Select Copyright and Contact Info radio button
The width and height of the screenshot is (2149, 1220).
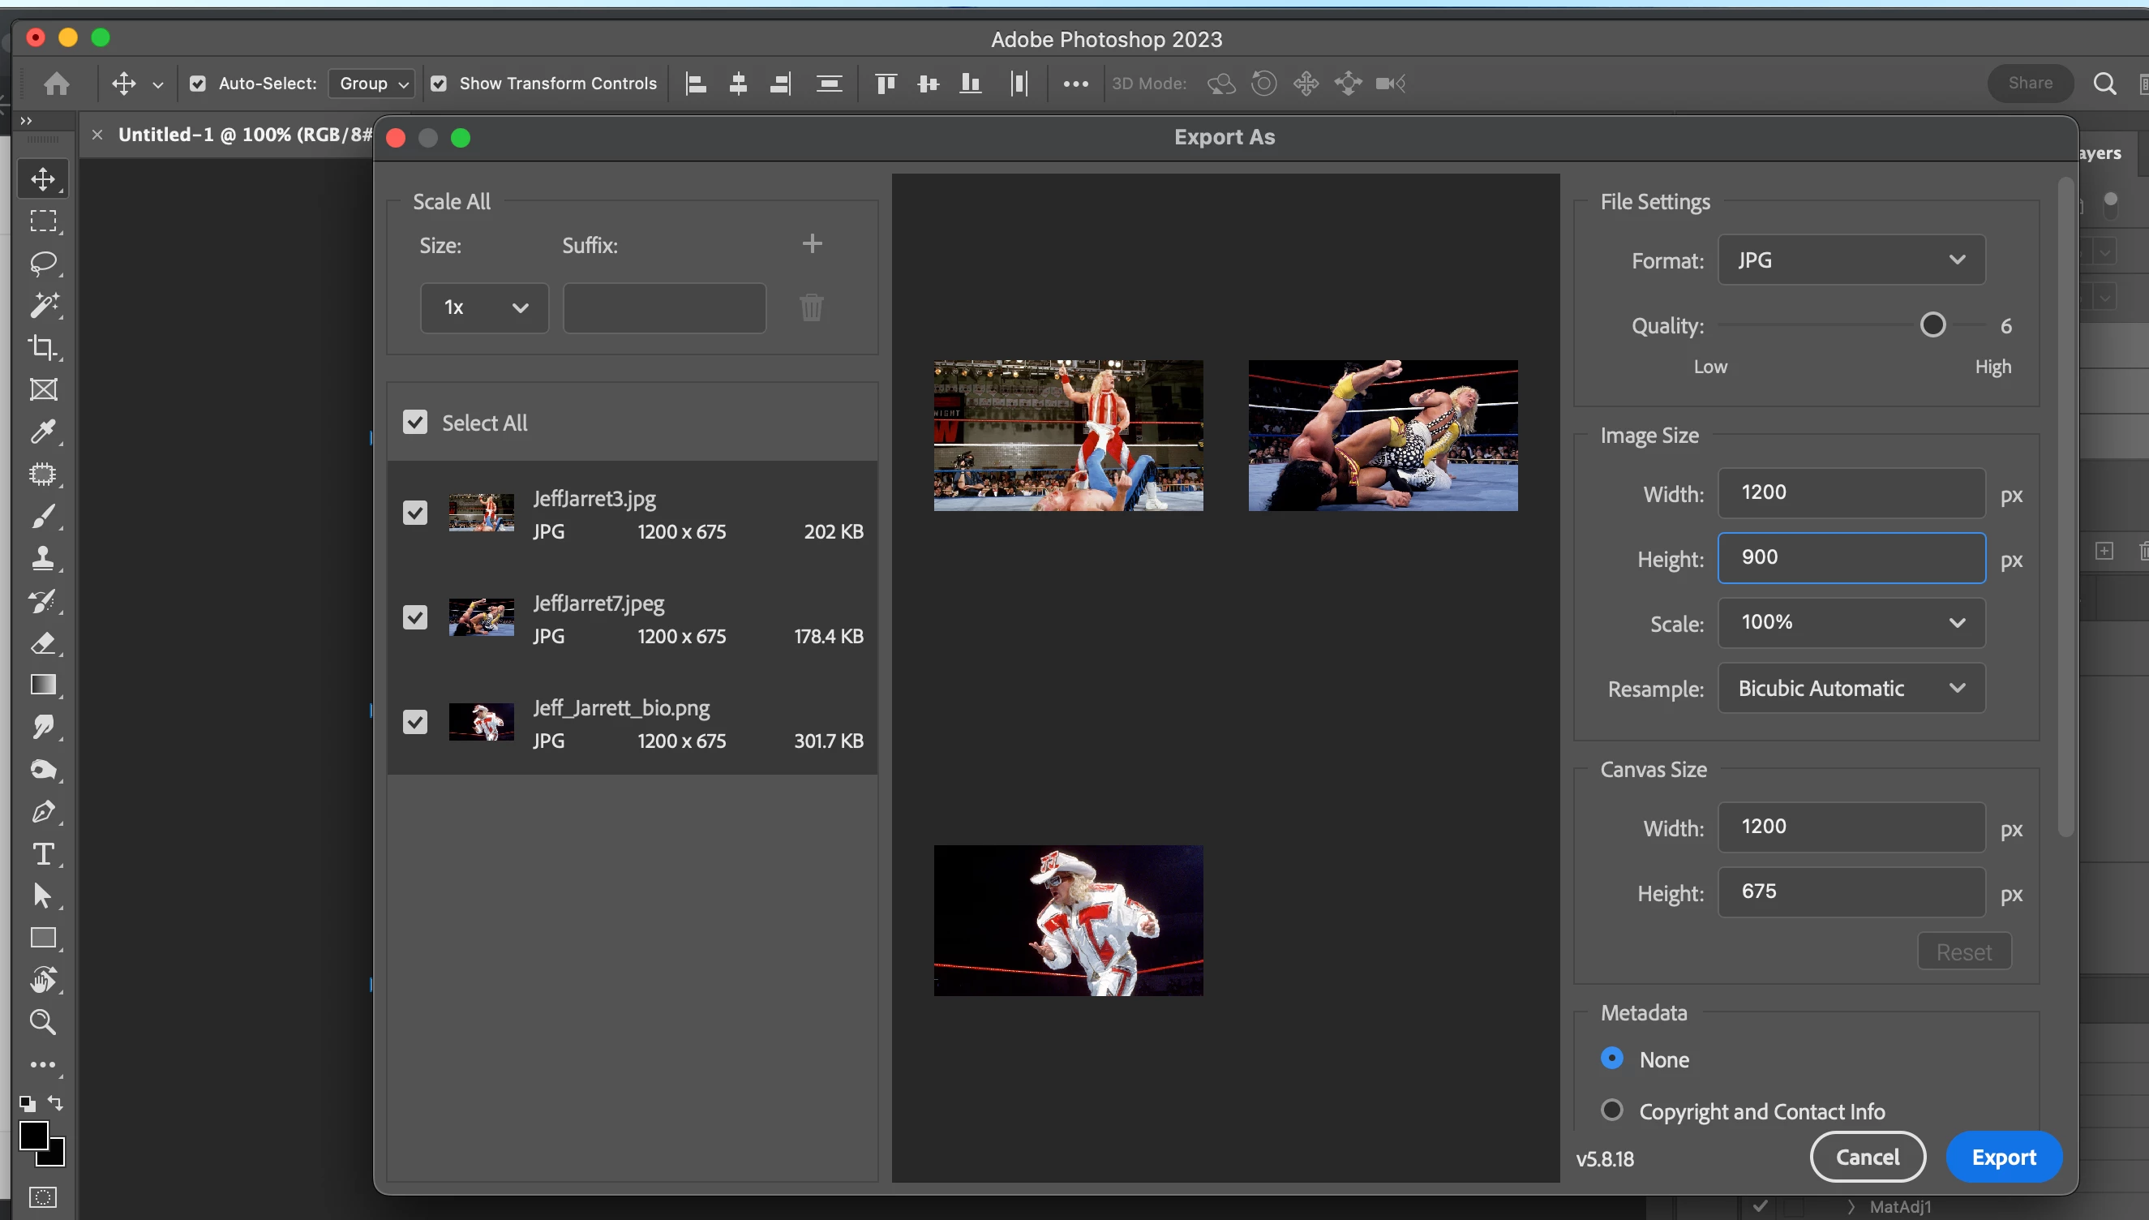(1611, 1110)
